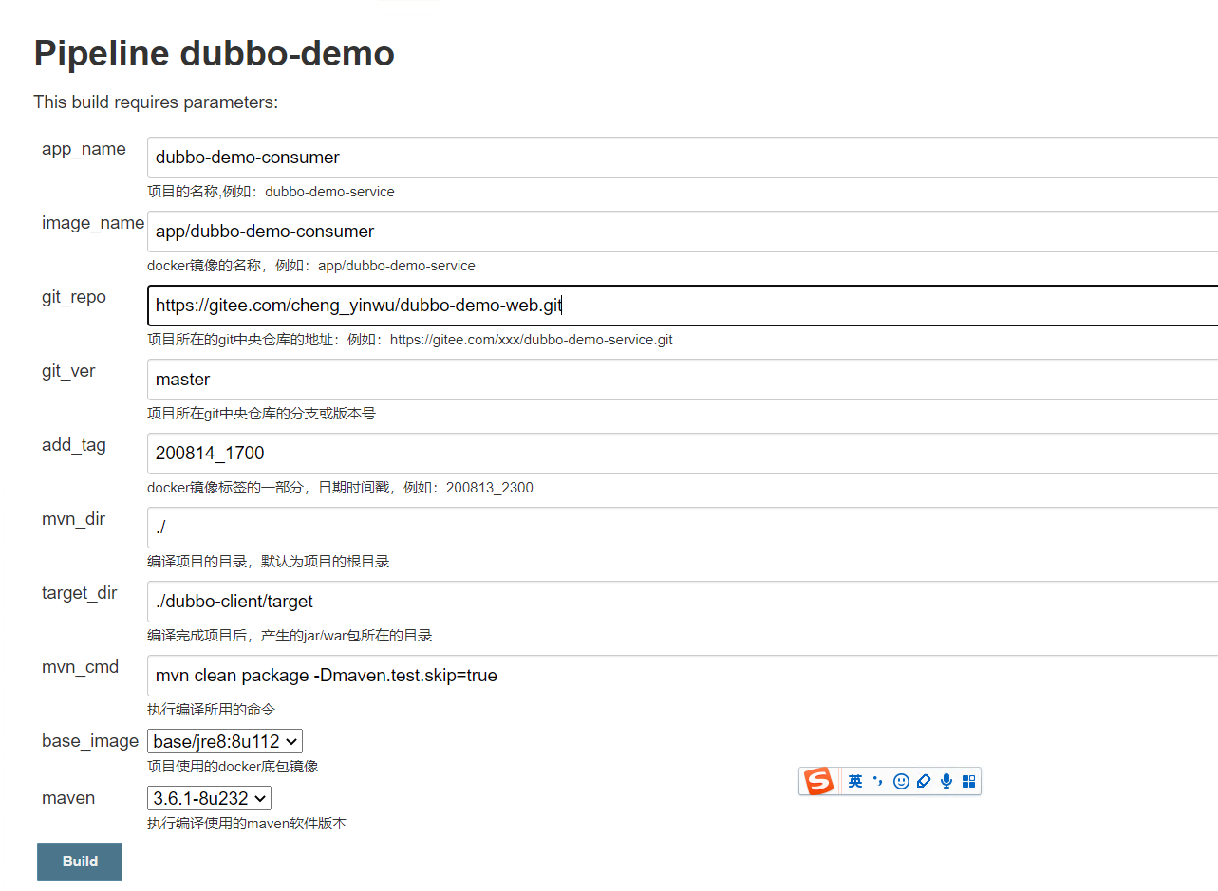
Task: Click the git_ver field containing master
Action: tap(683, 380)
